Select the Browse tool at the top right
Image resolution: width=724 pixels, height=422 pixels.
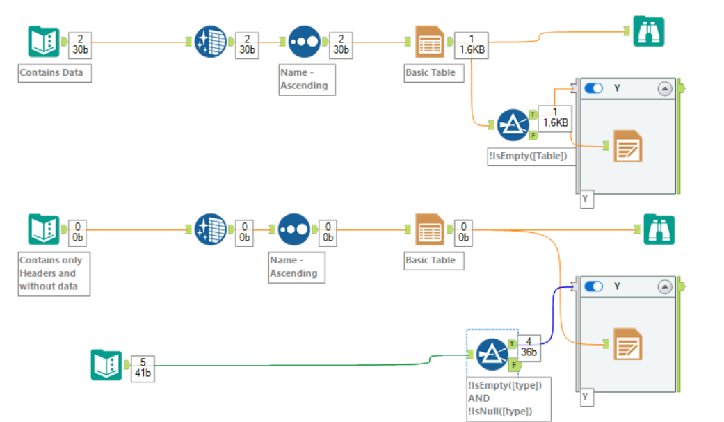(x=649, y=30)
